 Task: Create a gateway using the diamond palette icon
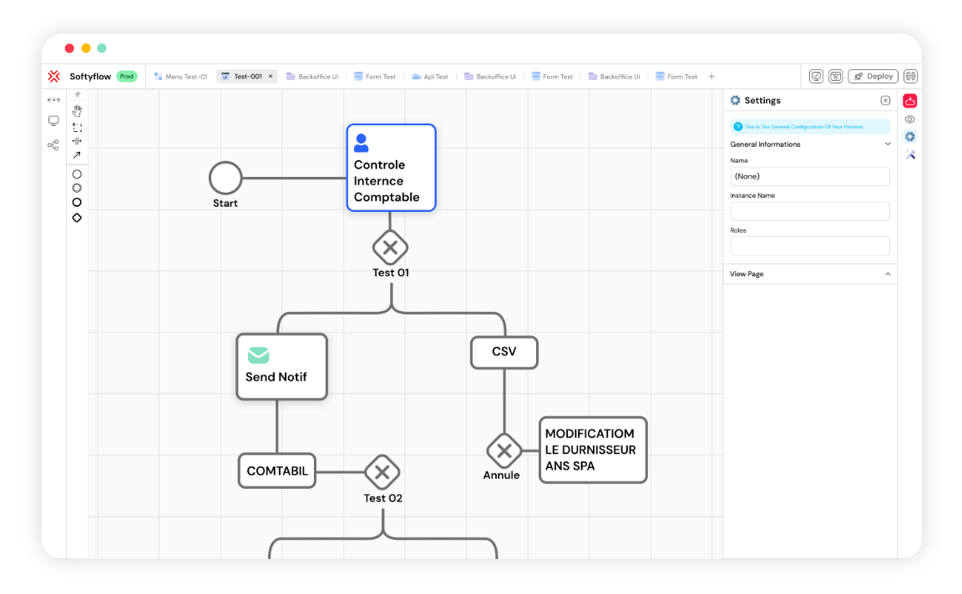77,217
